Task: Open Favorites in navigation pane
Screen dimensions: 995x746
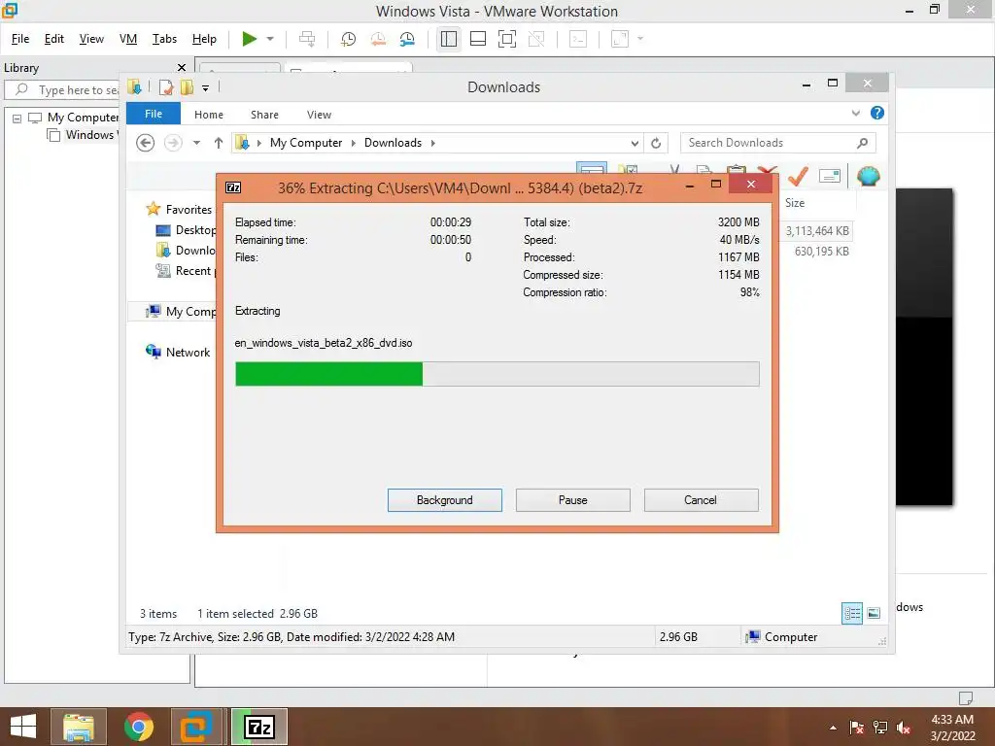Action: 189,210
